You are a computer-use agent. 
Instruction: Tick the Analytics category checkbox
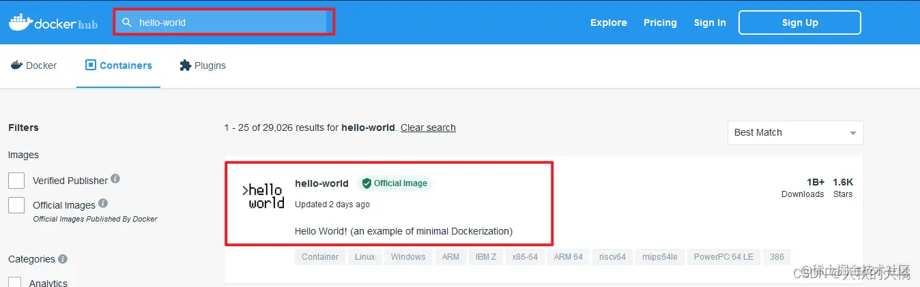coord(16,282)
